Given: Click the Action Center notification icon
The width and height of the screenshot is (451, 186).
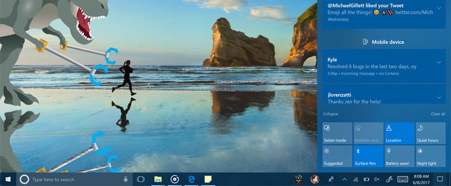Looking at the screenshot, I should 440,179.
